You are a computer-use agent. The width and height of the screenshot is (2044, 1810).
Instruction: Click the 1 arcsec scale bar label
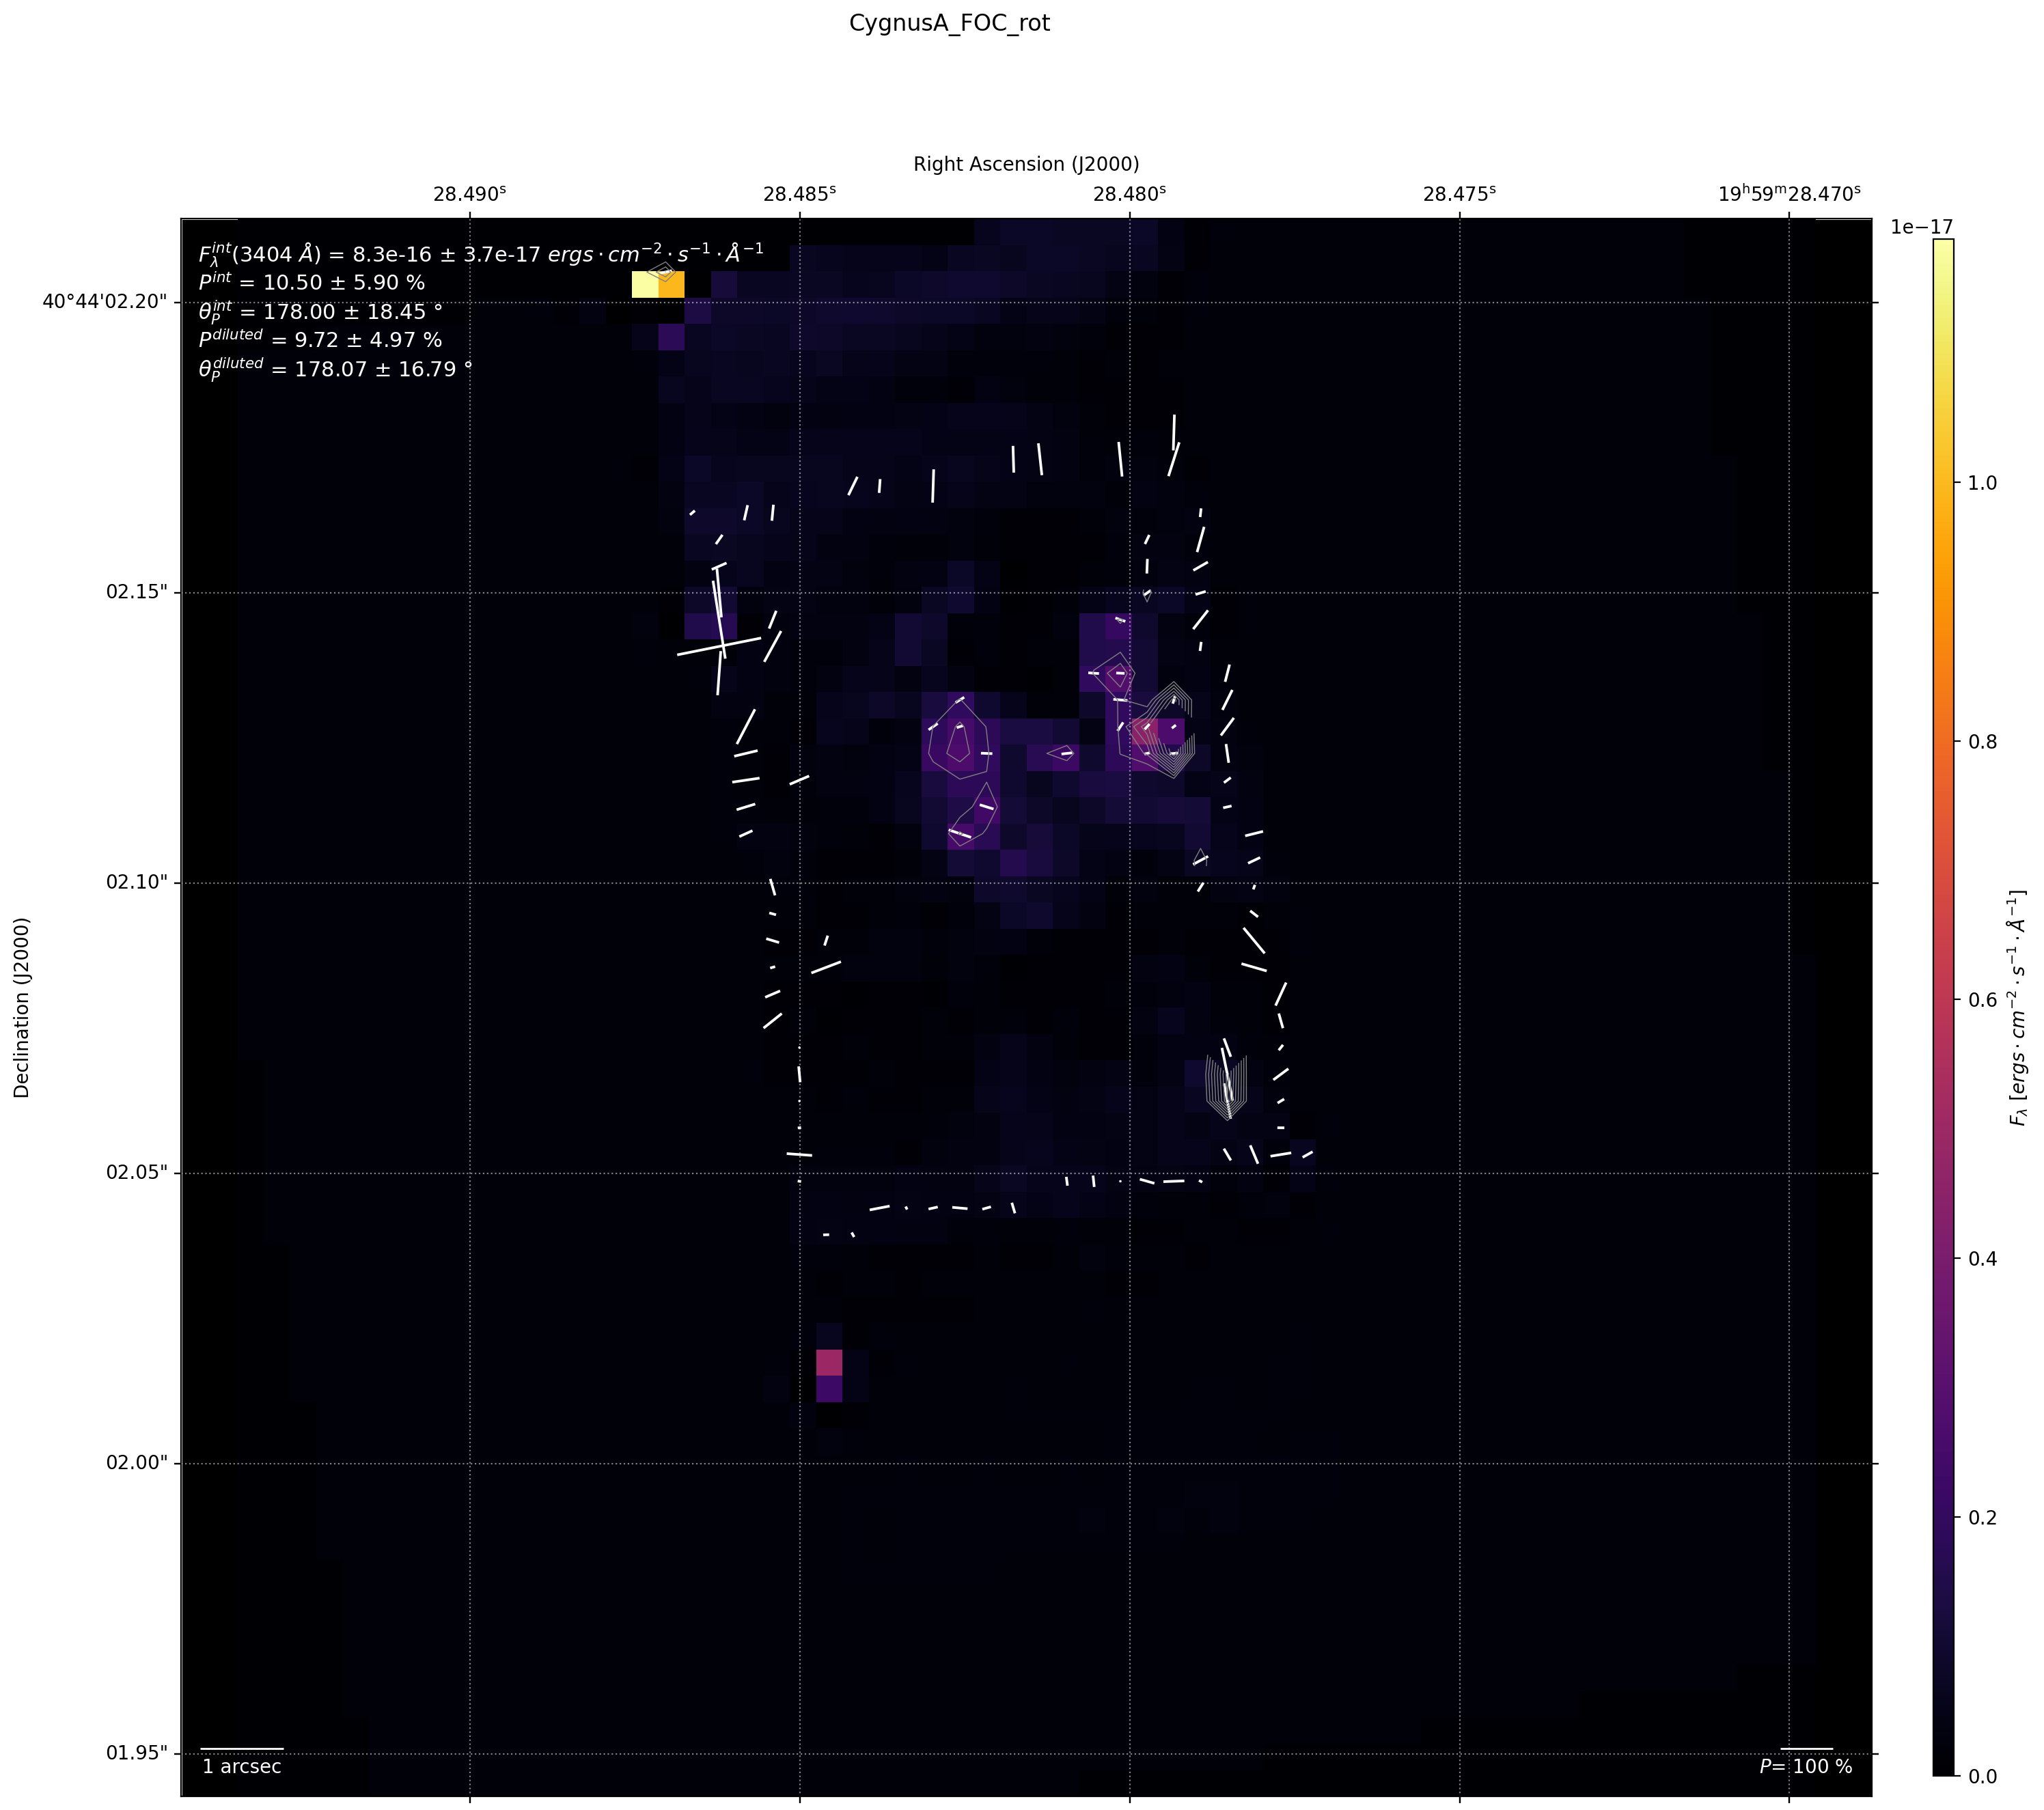point(242,1766)
